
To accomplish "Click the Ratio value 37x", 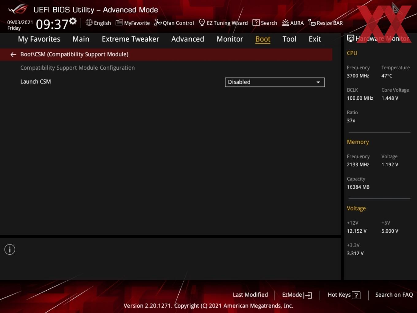I will [x=351, y=121].
